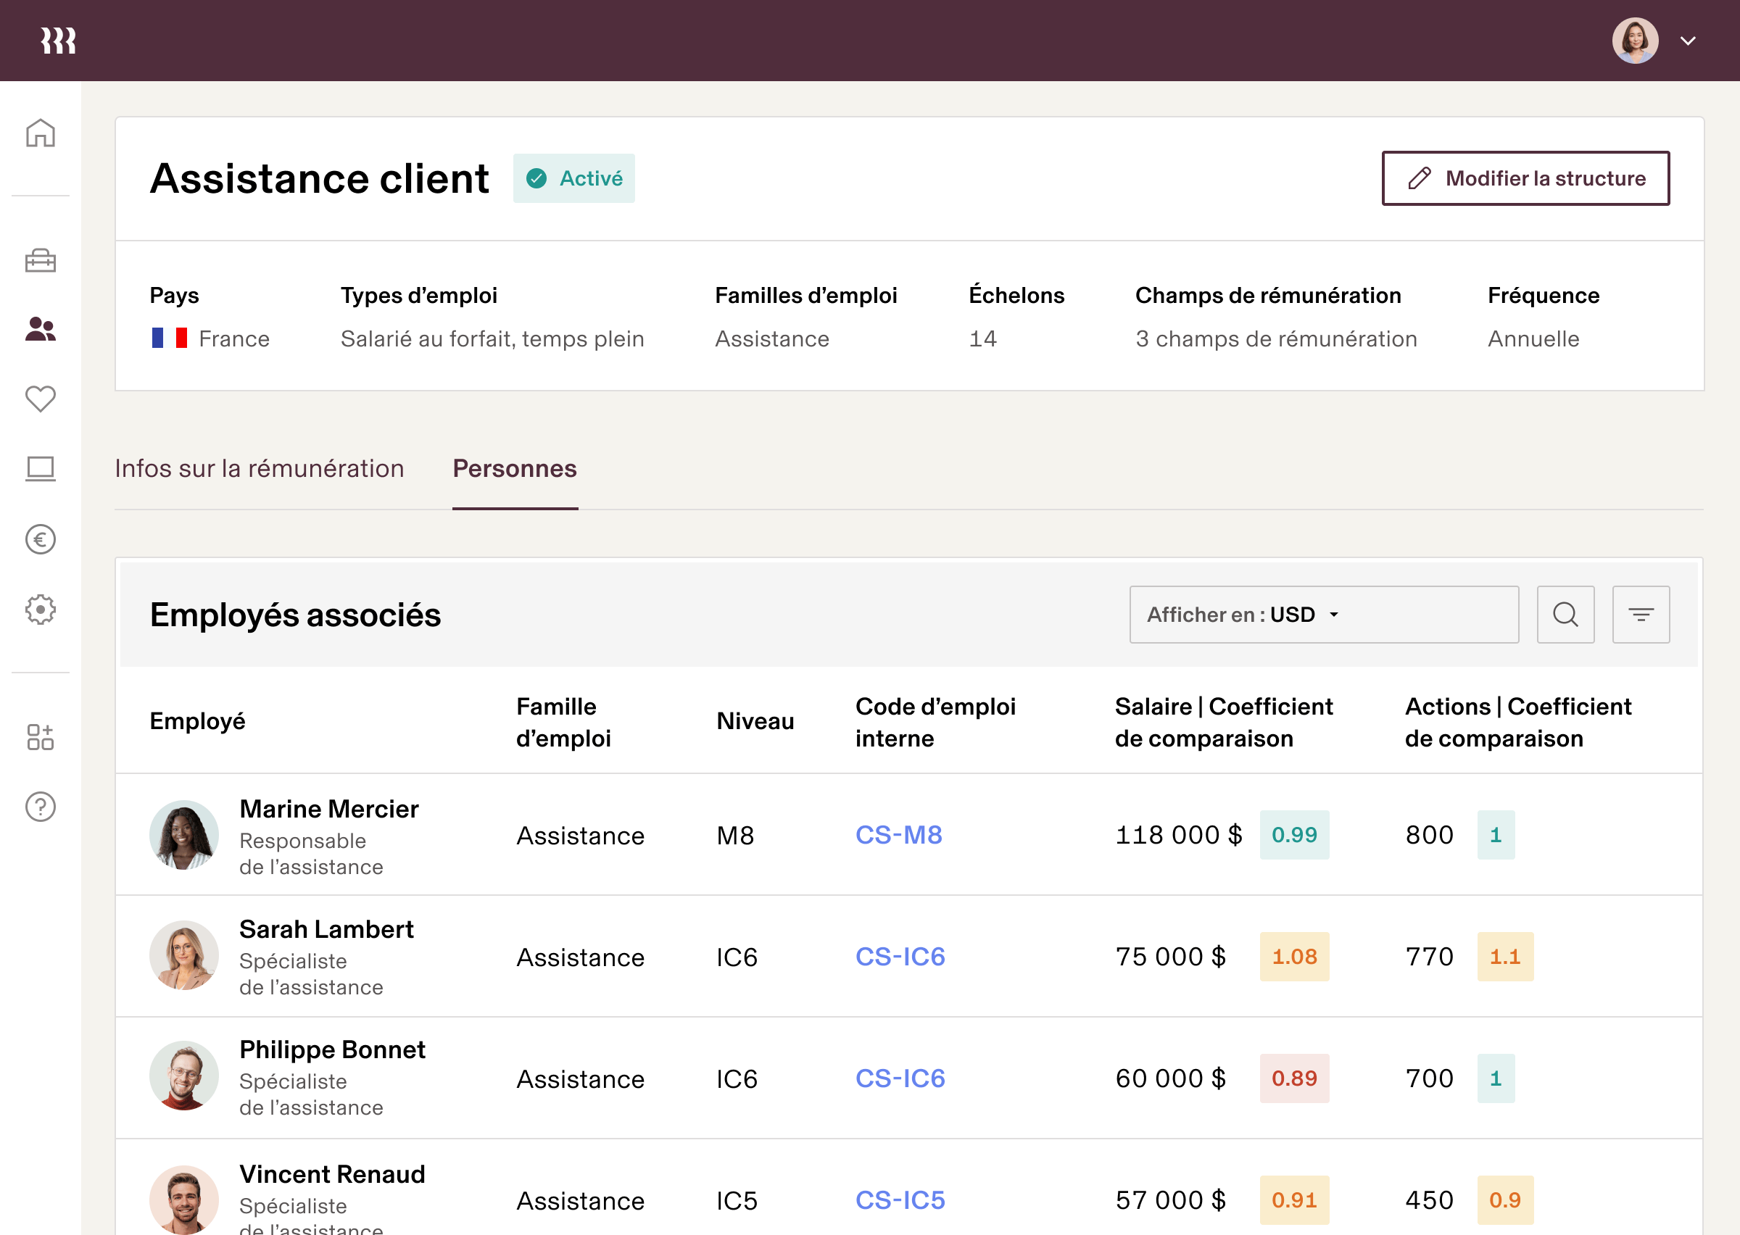This screenshot has height=1235, width=1740.
Task: Open the heart benefits icon
Action: click(41, 399)
